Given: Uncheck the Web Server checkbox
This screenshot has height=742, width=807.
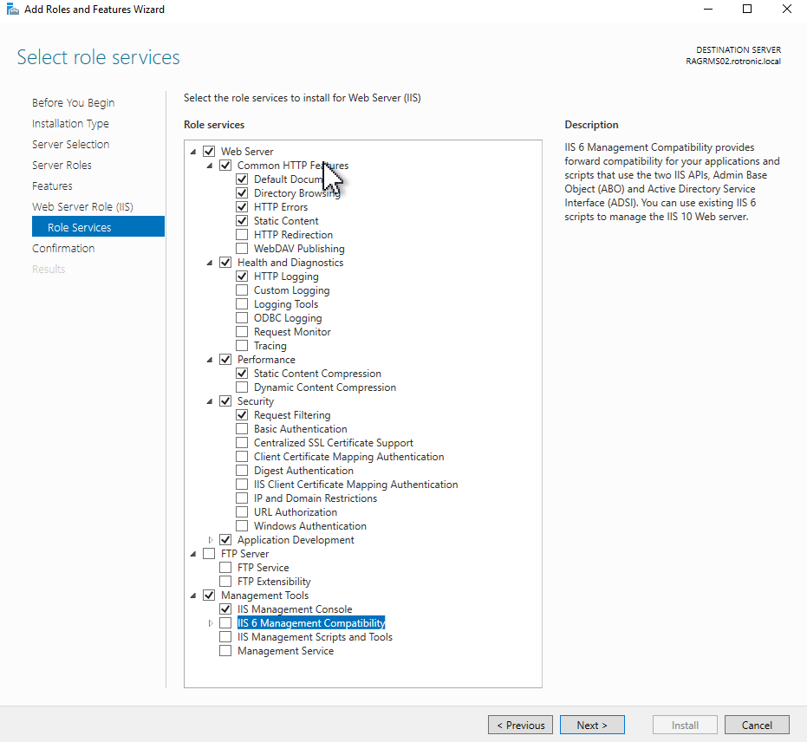Looking at the screenshot, I should [209, 152].
